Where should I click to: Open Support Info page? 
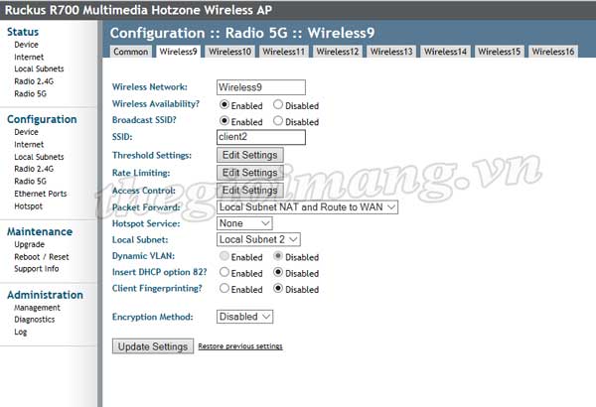click(37, 269)
